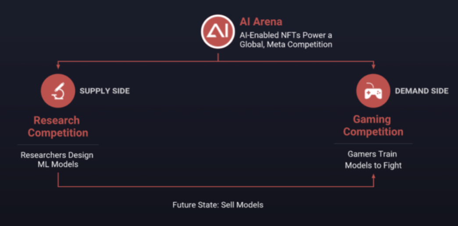
Task: Select the AI-Enabled NFTs subtitle text
Action: pos(286,39)
